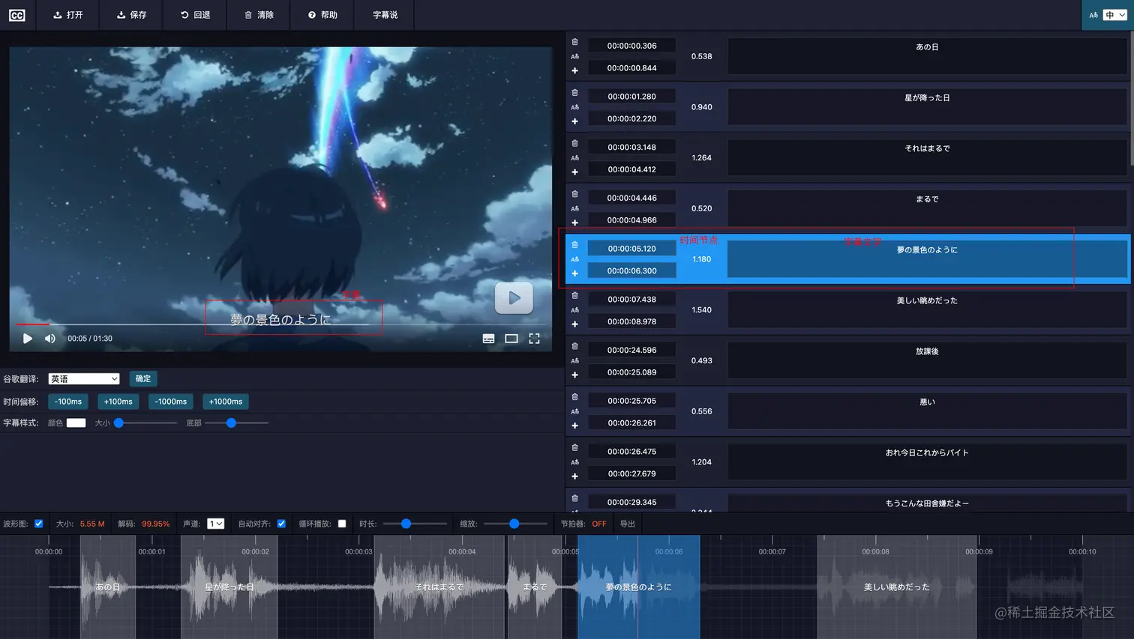The height and width of the screenshot is (639, 1134).
Task: Translate the 星が降った日 subtitle row
Action: (574, 107)
